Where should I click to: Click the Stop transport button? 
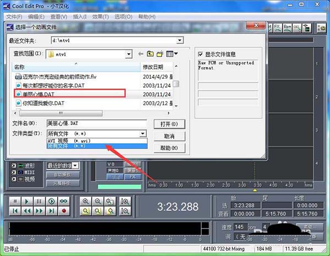[x=15, y=201]
